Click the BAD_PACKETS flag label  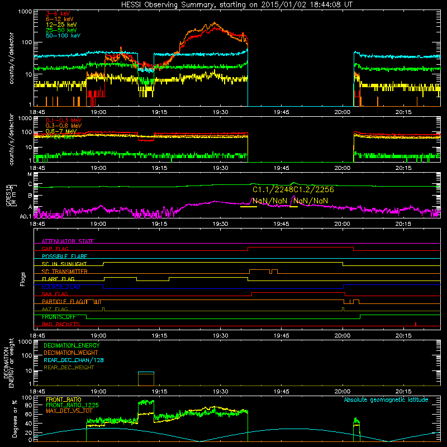pyautogui.click(x=61, y=324)
